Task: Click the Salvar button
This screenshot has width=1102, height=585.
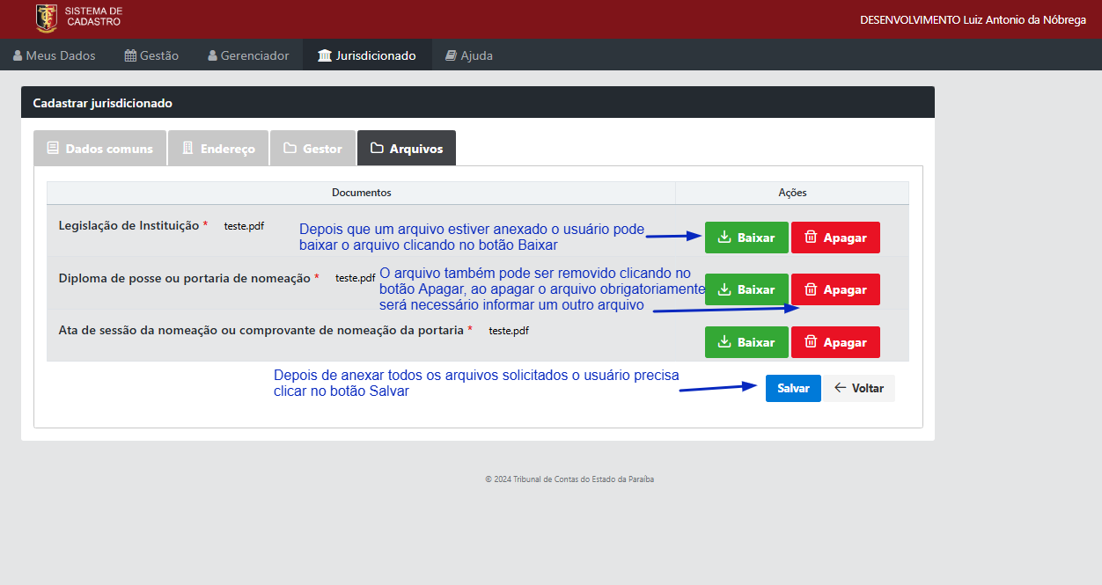Action: click(x=793, y=388)
